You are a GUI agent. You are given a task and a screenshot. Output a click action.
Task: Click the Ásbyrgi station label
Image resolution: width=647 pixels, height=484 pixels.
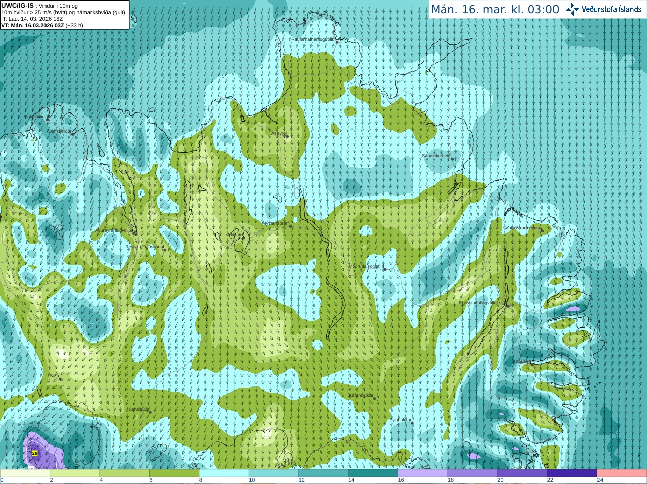point(279,133)
